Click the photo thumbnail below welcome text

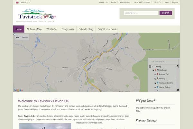pyautogui.click(x=45, y=126)
